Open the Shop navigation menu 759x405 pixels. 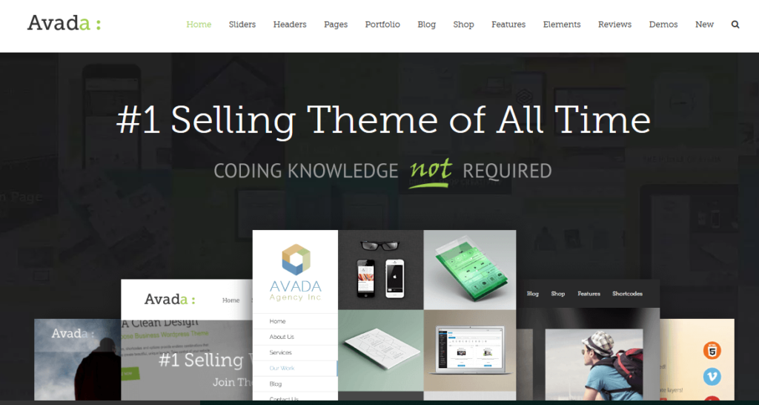click(463, 24)
